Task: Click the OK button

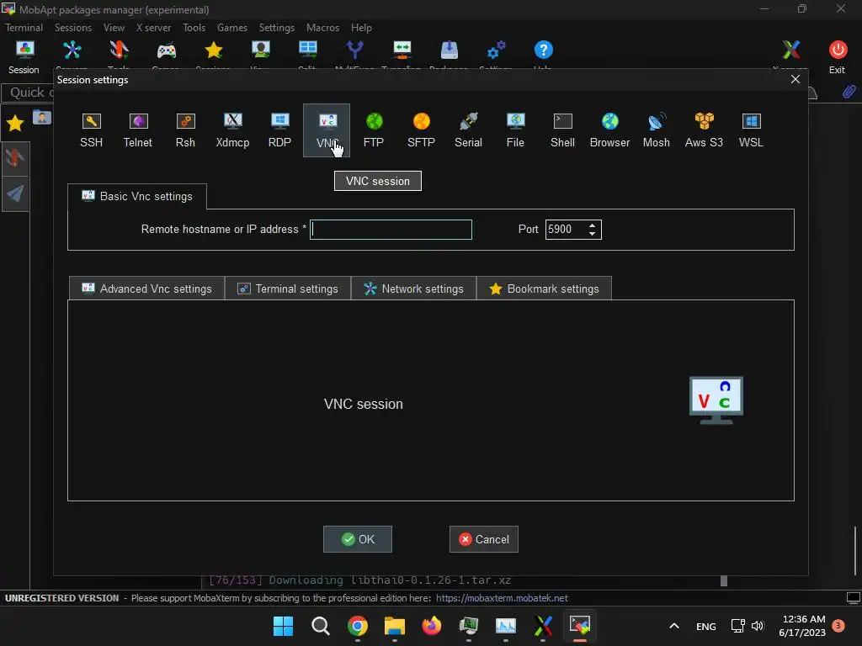Action: [357, 539]
